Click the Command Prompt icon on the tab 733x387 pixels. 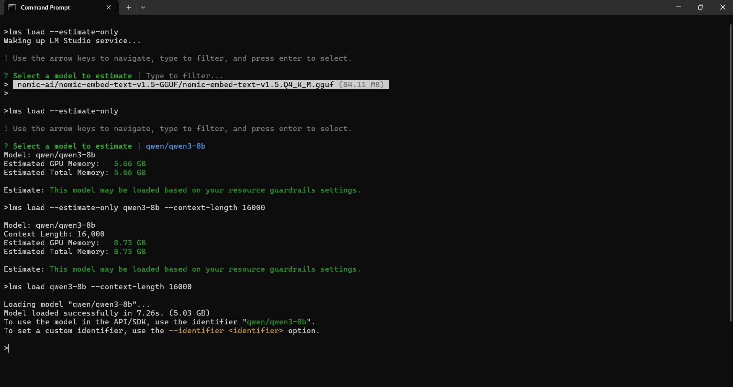(12, 7)
